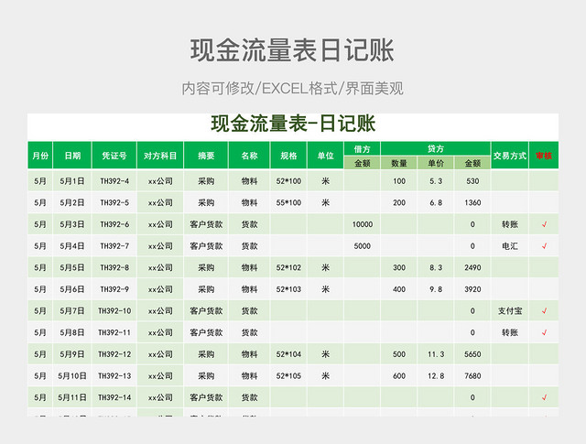The image size is (586, 444).
Task: Select the sheet title 现金流量表-日记账
Action: (293, 124)
